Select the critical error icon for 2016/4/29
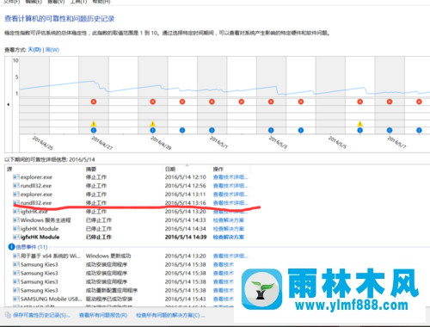 click(x=153, y=102)
